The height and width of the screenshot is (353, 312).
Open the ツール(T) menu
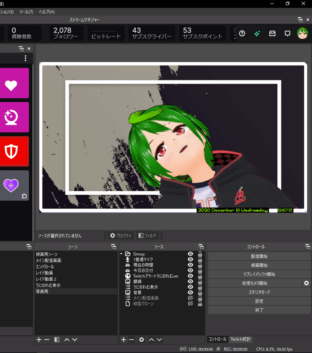pyautogui.click(x=26, y=12)
